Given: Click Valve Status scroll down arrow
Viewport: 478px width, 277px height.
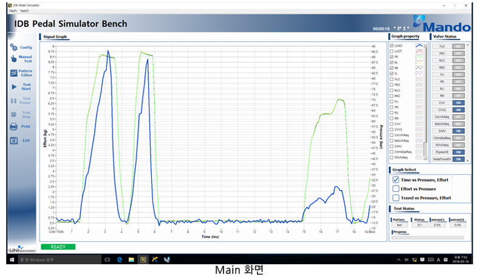Looking at the screenshot, I should (x=468, y=160).
